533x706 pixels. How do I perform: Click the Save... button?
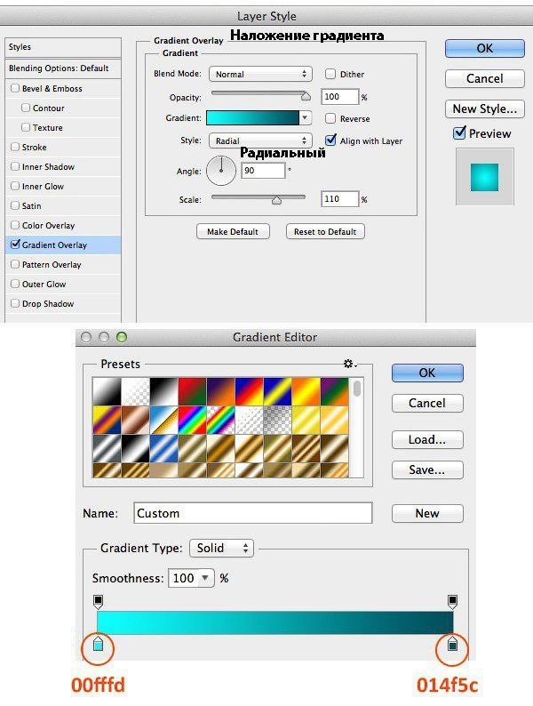pos(427,469)
